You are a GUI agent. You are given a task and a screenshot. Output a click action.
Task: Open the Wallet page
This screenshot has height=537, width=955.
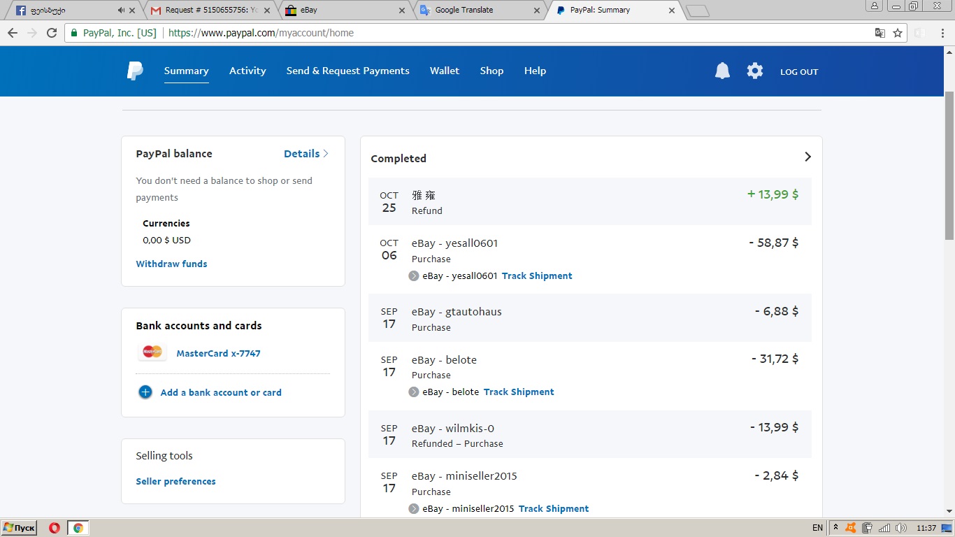point(445,71)
